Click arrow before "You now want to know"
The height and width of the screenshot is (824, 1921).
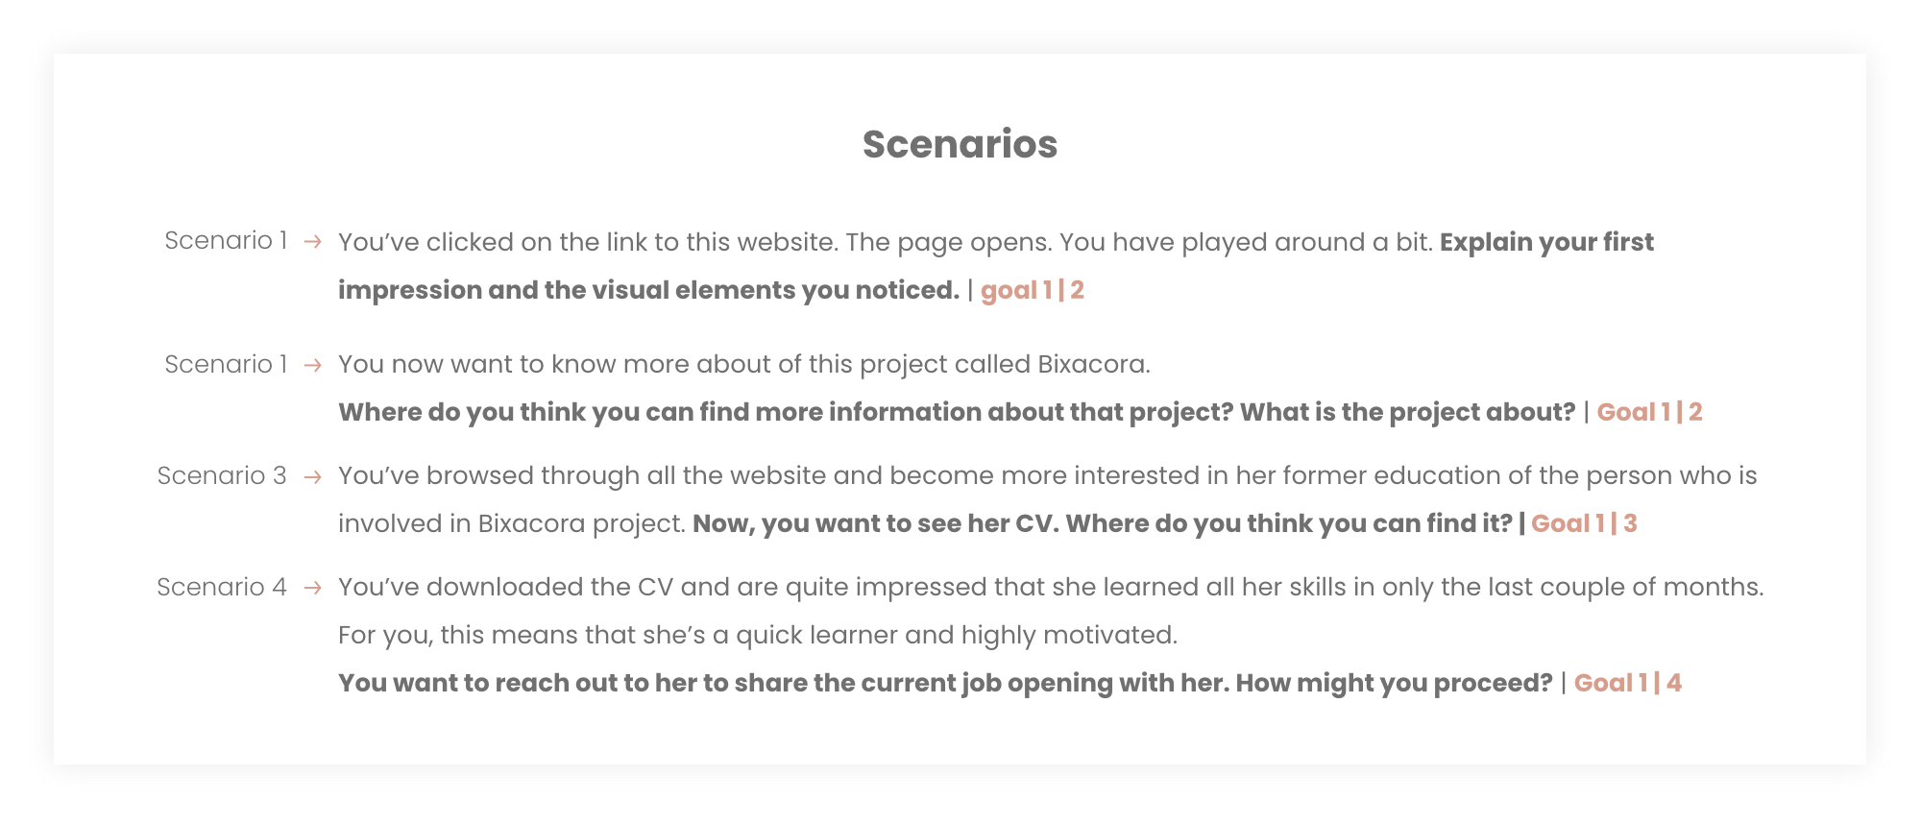[x=312, y=365]
